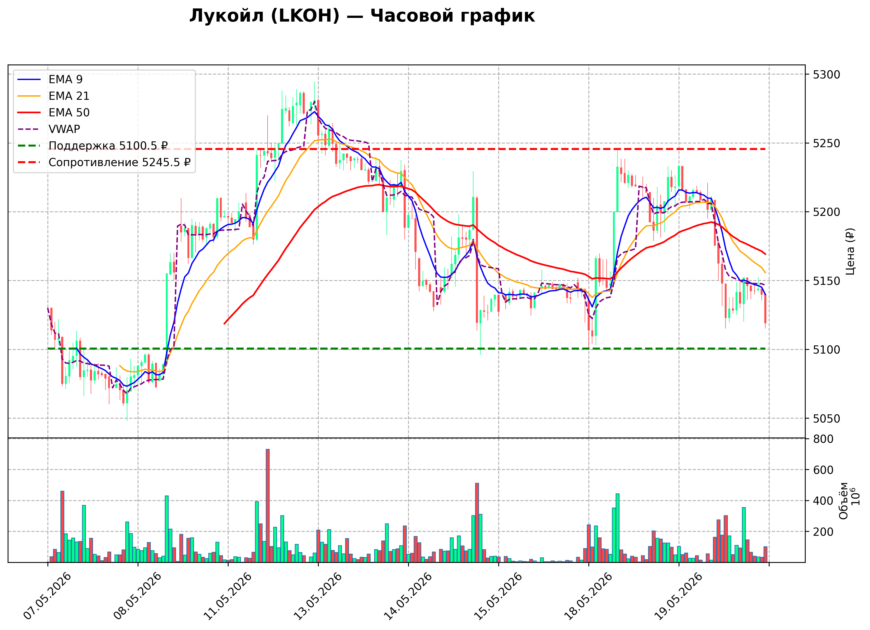Image resolution: width=870 pixels, height=630 pixels.
Task: Click the date label 07.05.2026
Action: 47,596
